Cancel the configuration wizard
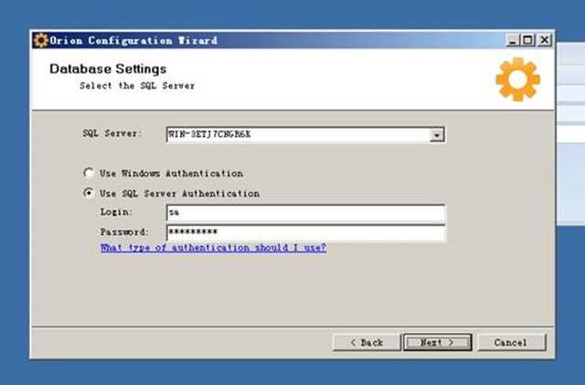The image size is (585, 385). click(512, 342)
